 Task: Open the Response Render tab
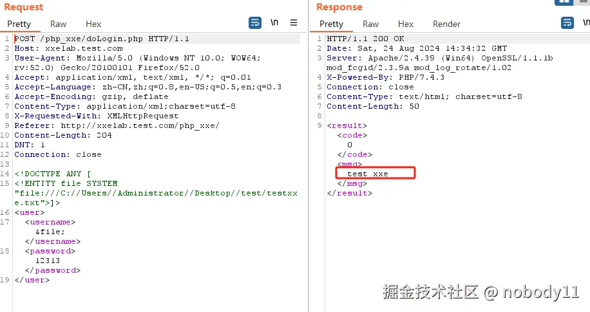(x=446, y=24)
